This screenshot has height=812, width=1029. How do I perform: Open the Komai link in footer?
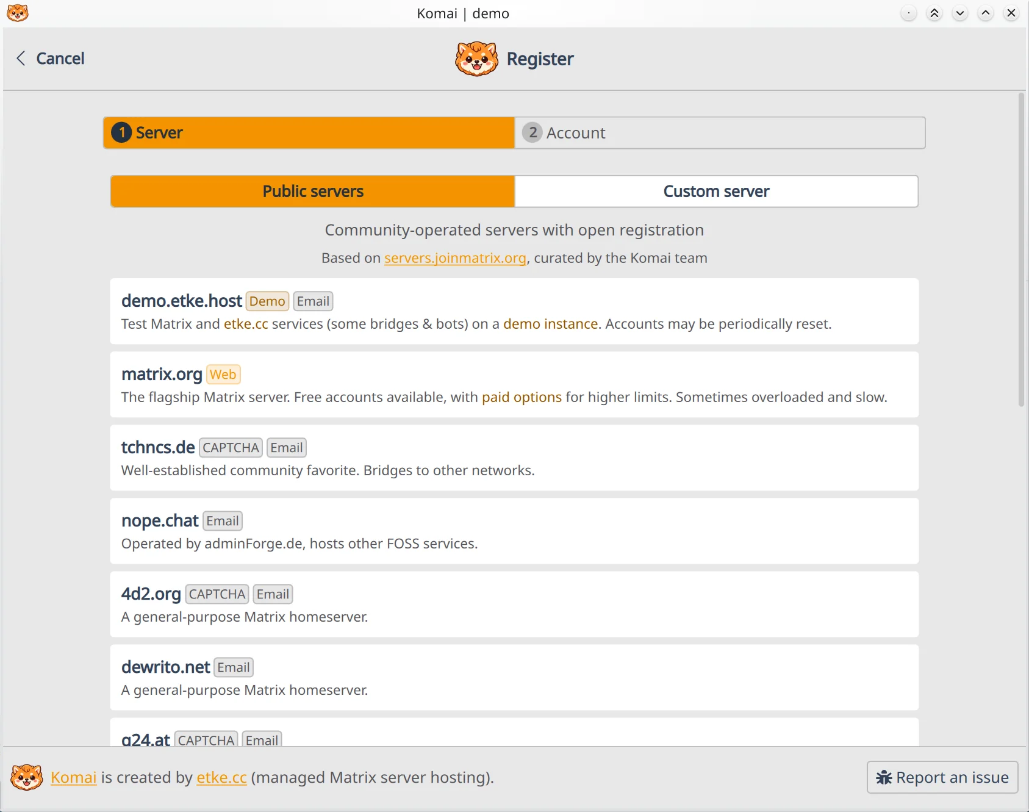74,778
